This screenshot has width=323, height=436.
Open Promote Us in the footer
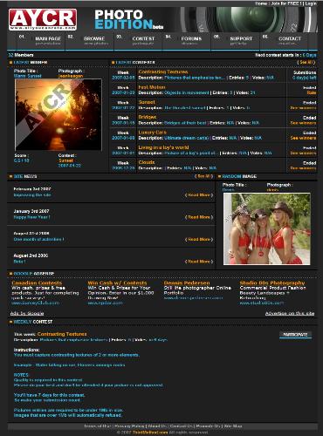(x=208, y=426)
